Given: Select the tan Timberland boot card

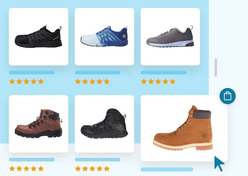Looking at the screenshot, I should pyautogui.click(x=184, y=128).
